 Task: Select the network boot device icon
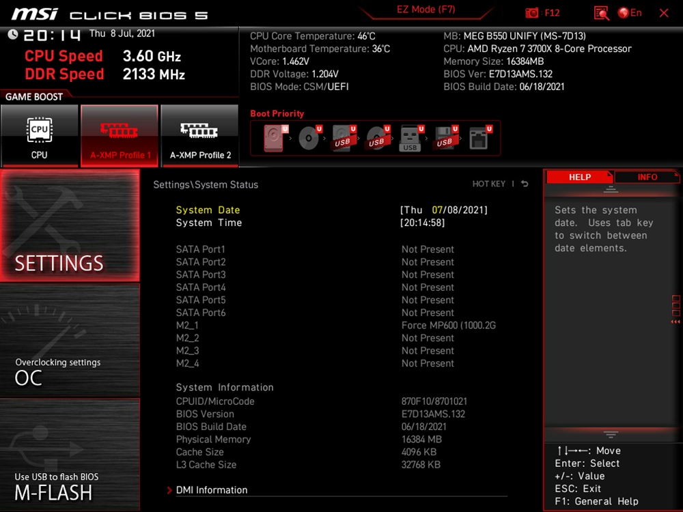point(480,139)
